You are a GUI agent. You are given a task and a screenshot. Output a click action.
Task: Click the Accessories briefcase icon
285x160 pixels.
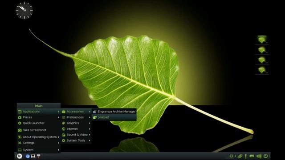point(63,112)
